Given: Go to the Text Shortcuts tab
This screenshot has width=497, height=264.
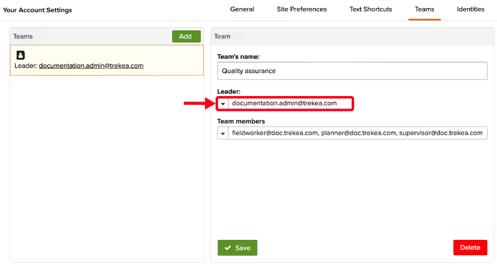Looking at the screenshot, I should point(370,10).
